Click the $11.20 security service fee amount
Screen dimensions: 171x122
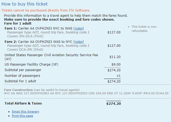tap(115, 57)
